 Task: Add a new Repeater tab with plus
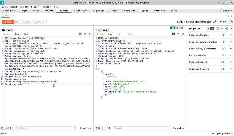pos(13,16)
